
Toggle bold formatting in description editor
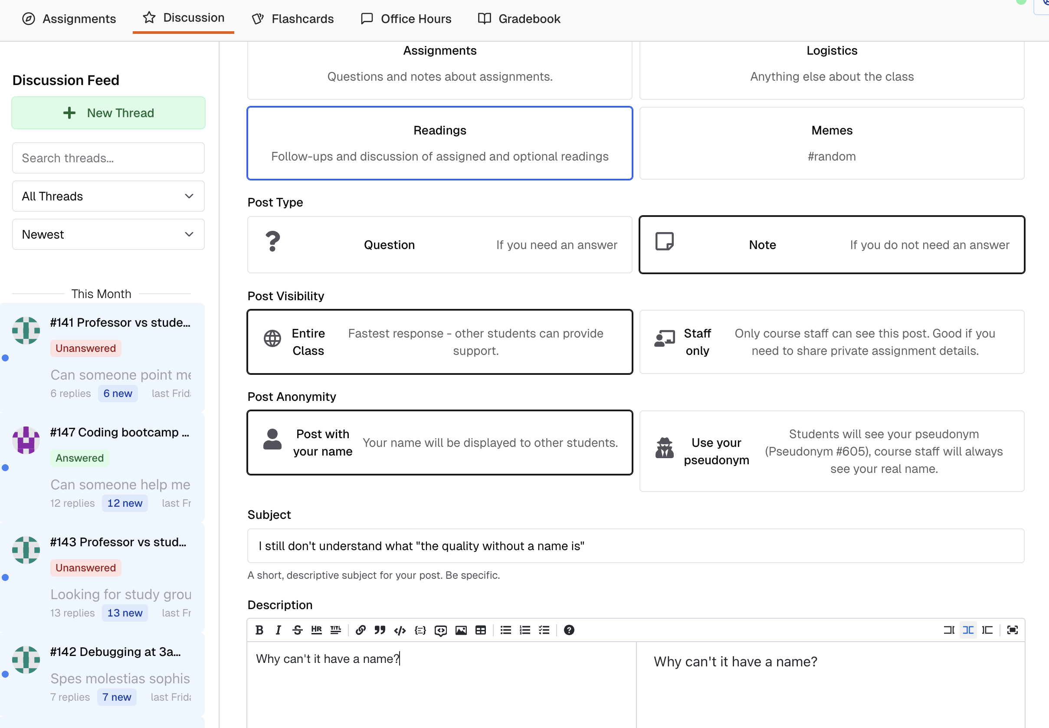[x=259, y=630]
